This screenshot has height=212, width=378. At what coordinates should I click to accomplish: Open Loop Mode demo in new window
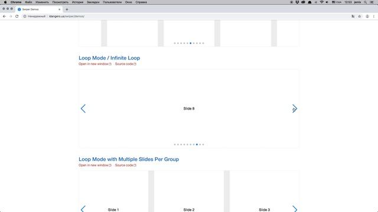94,64
